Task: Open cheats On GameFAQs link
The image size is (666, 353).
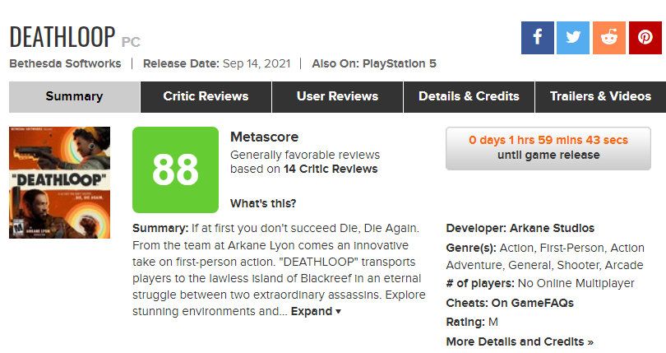Action: (532, 303)
